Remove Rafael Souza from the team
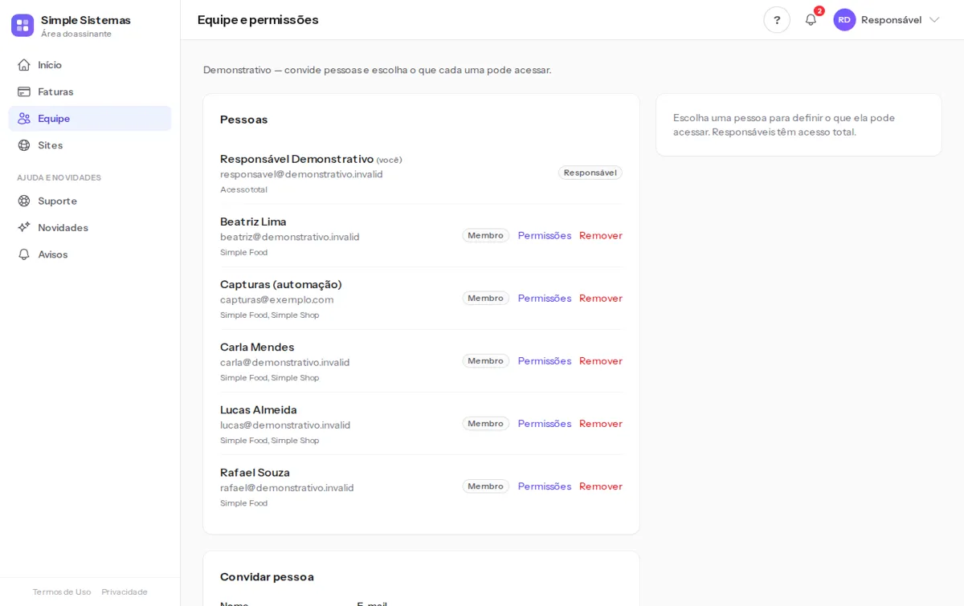 click(601, 486)
